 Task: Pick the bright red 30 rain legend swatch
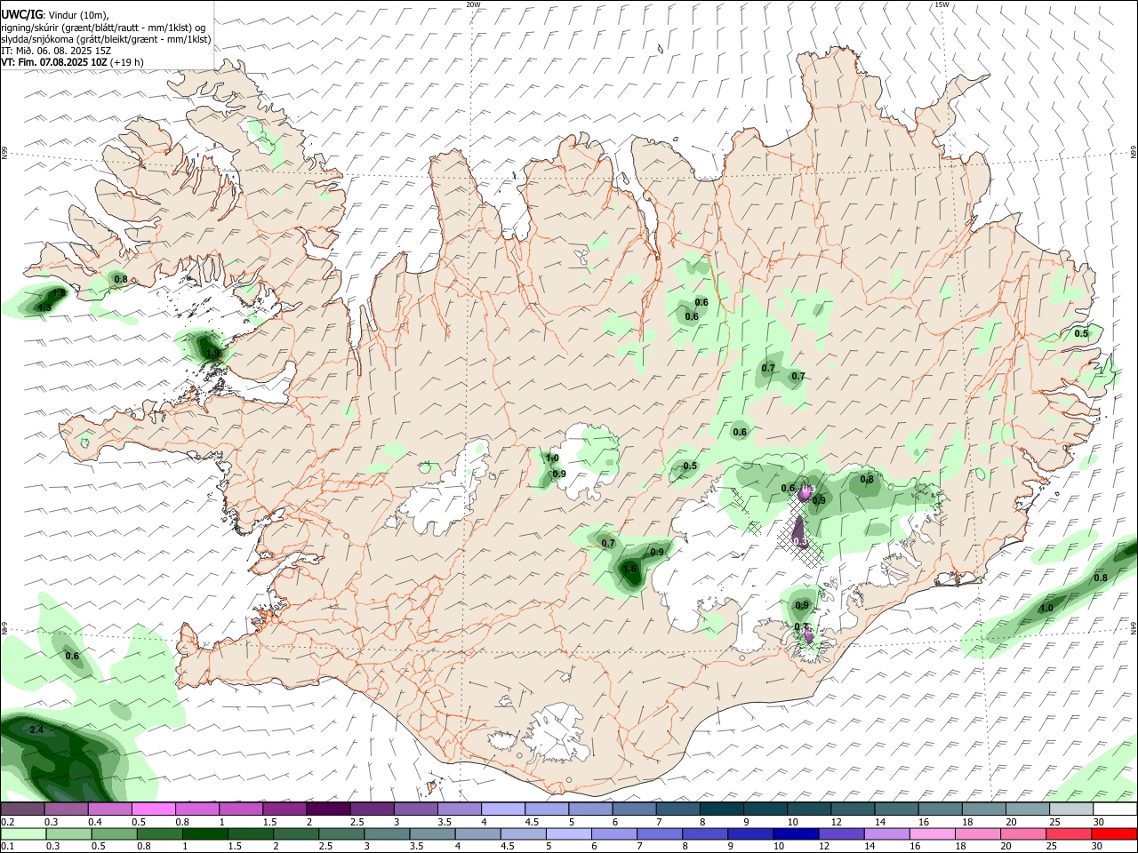coord(1114,833)
